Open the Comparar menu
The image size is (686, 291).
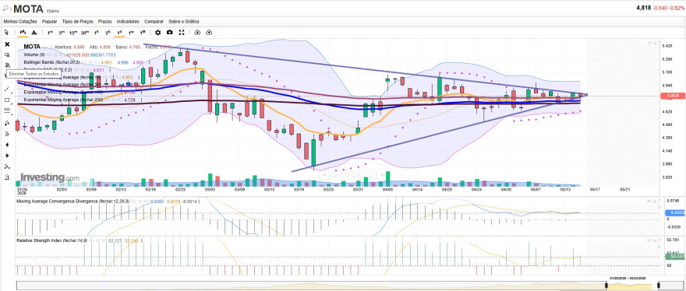coord(154,22)
